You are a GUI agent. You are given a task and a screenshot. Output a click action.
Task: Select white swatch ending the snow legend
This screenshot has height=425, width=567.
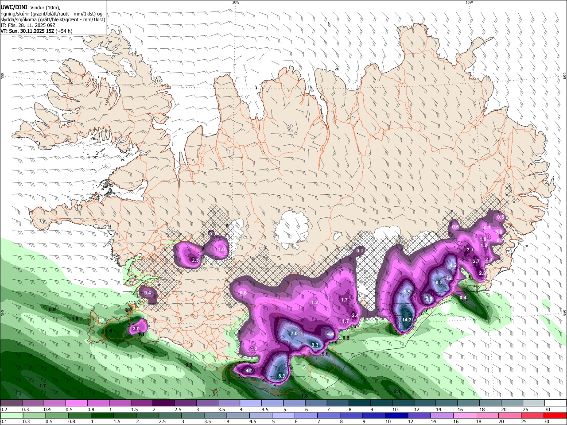tap(555, 403)
